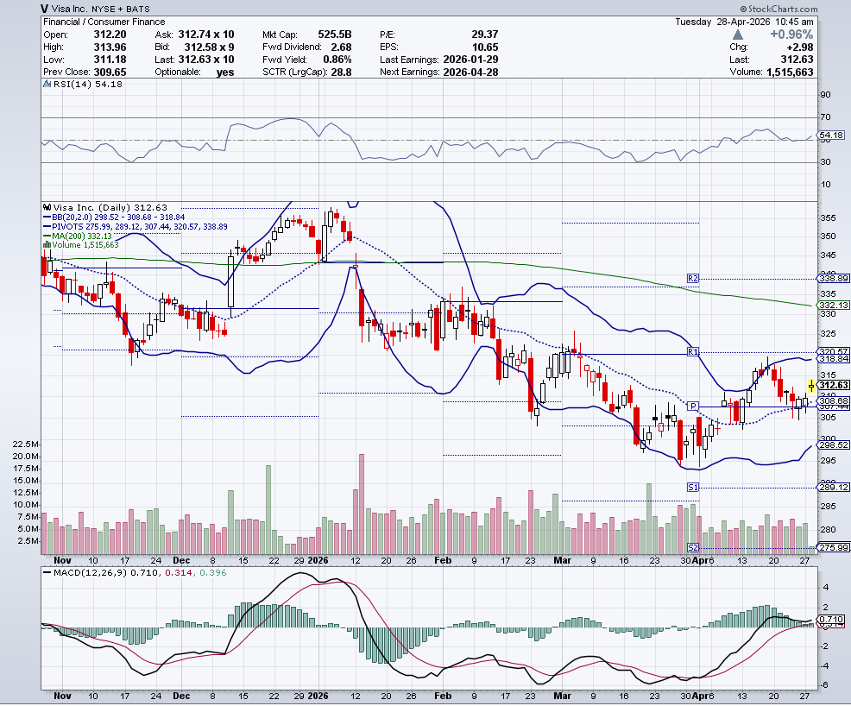
Task: Click the 289.12 price tag
Action: coord(834,488)
